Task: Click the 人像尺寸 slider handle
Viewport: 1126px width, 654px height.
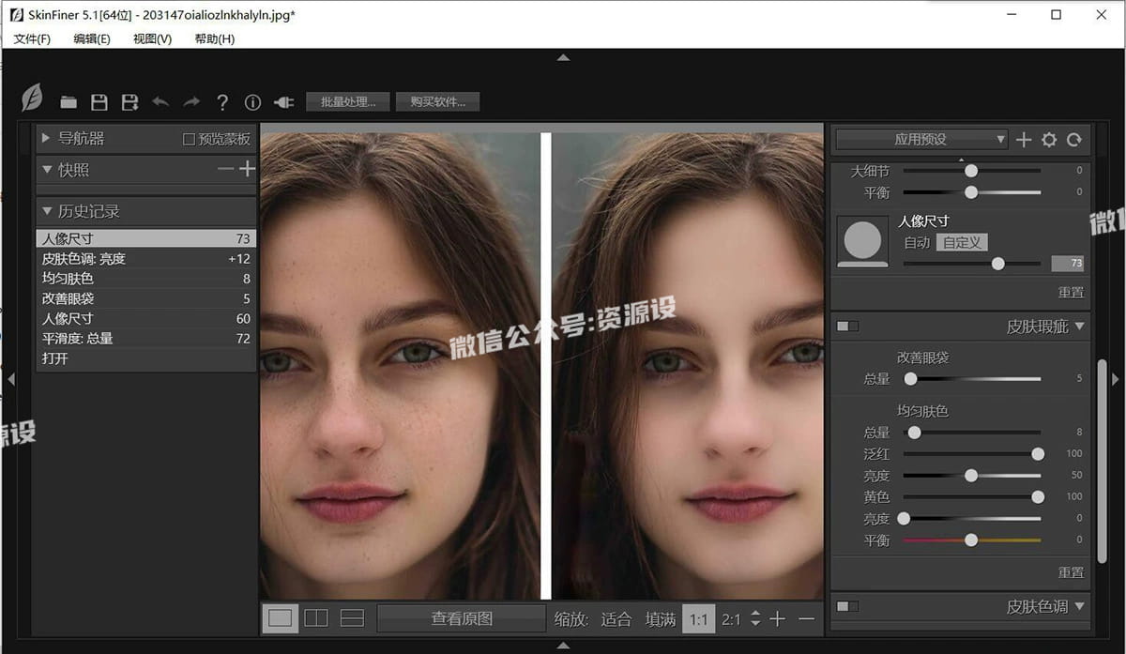Action: [998, 264]
